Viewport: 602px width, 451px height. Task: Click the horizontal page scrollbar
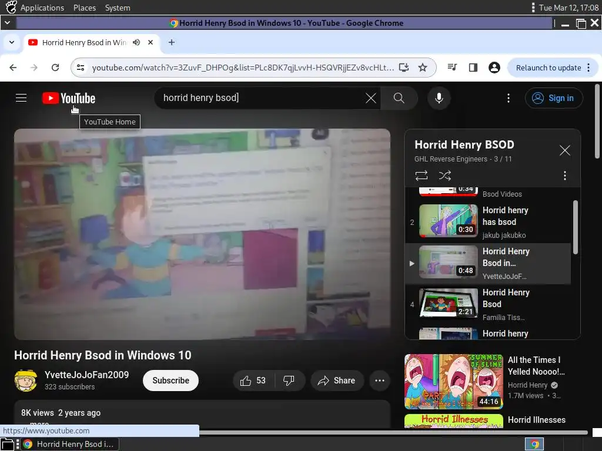[393, 432]
